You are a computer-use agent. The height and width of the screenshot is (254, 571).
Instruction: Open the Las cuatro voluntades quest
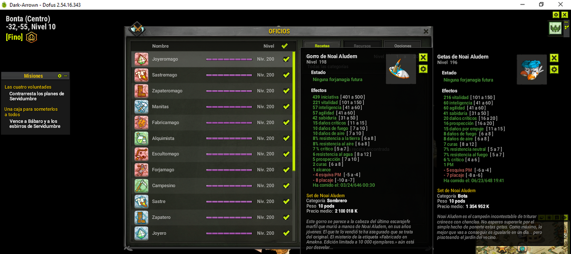28,87
